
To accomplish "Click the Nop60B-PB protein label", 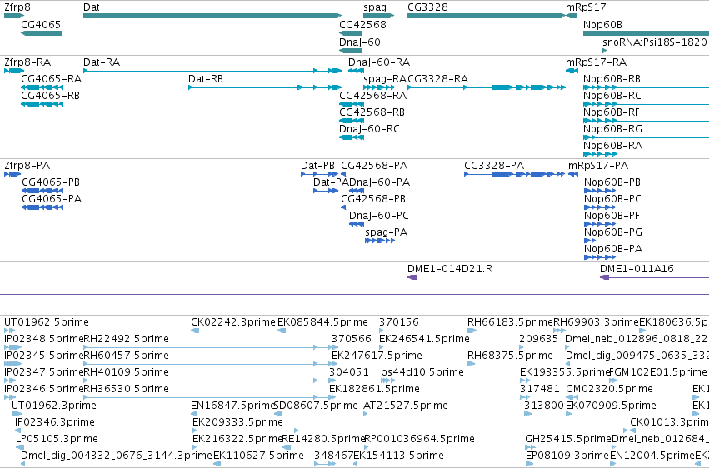I will 612,182.
